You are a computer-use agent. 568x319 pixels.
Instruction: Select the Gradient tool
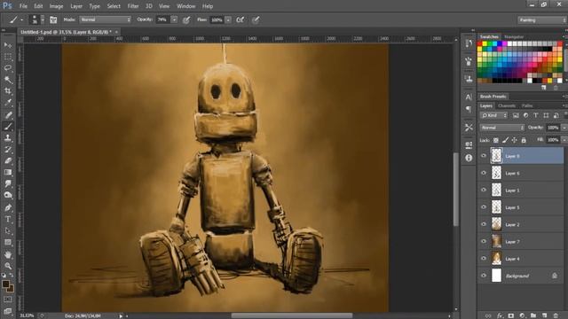[x=8, y=173]
